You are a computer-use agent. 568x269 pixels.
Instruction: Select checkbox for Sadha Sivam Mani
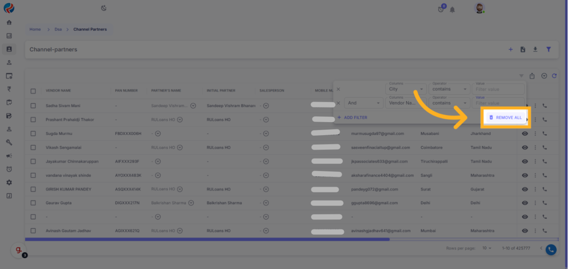(33, 106)
